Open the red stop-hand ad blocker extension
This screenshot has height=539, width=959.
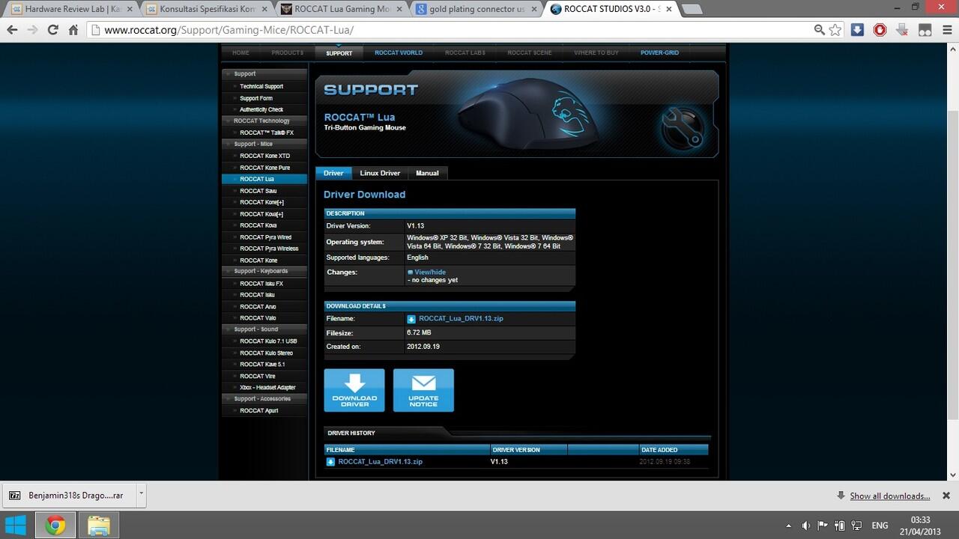(x=880, y=30)
